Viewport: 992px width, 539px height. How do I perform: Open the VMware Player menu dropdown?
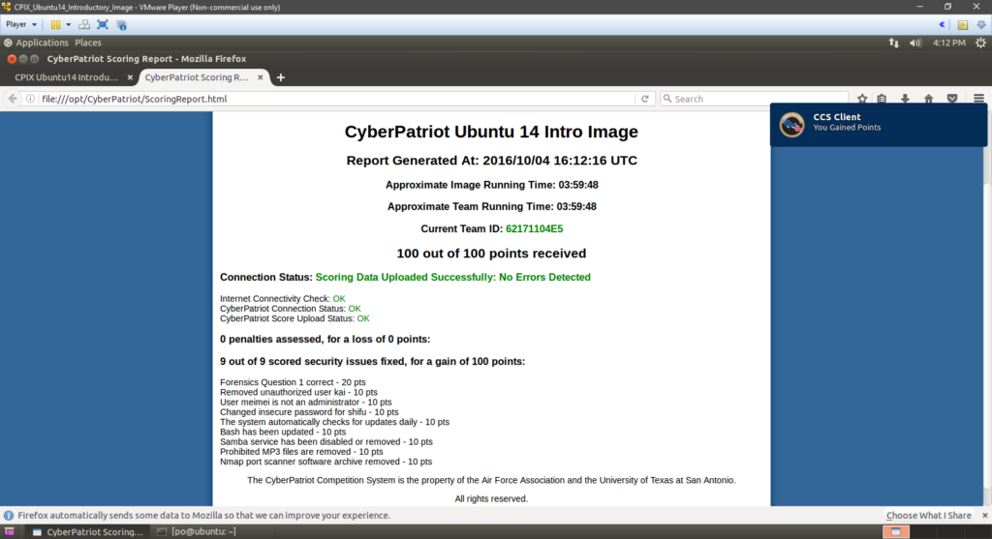21,24
